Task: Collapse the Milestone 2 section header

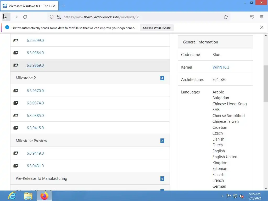Action: click(x=90, y=78)
